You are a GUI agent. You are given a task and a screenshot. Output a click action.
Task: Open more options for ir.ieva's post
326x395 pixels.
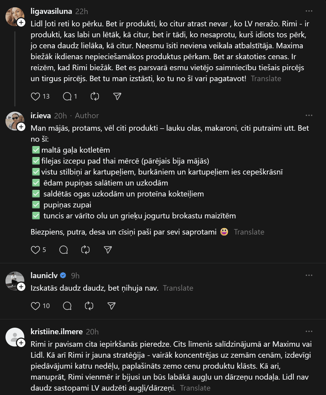click(x=309, y=115)
